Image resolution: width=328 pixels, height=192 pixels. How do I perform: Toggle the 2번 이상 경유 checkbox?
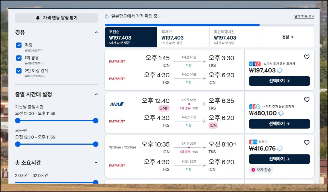click(x=19, y=71)
